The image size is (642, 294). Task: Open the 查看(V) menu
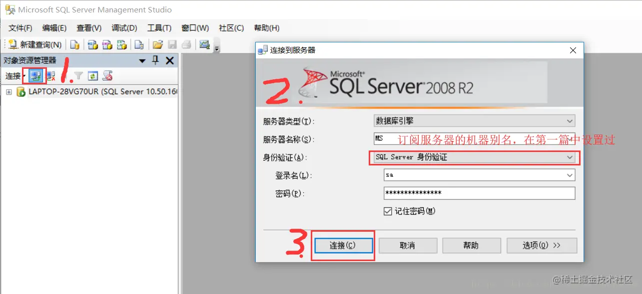click(89, 28)
